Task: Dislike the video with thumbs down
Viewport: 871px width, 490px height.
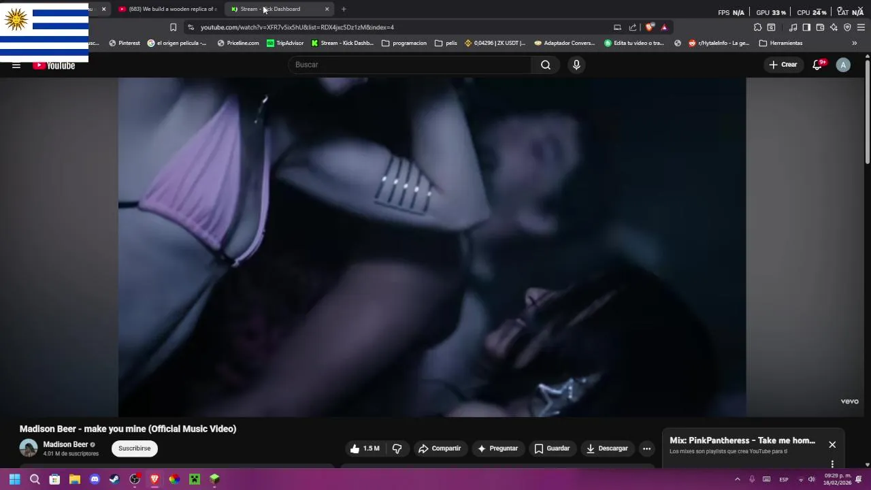Action: tap(397, 448)
